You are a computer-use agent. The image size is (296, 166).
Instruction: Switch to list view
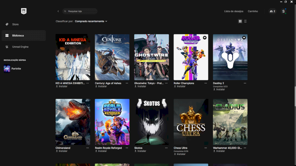pyautogui.click(x=245, y=21)
